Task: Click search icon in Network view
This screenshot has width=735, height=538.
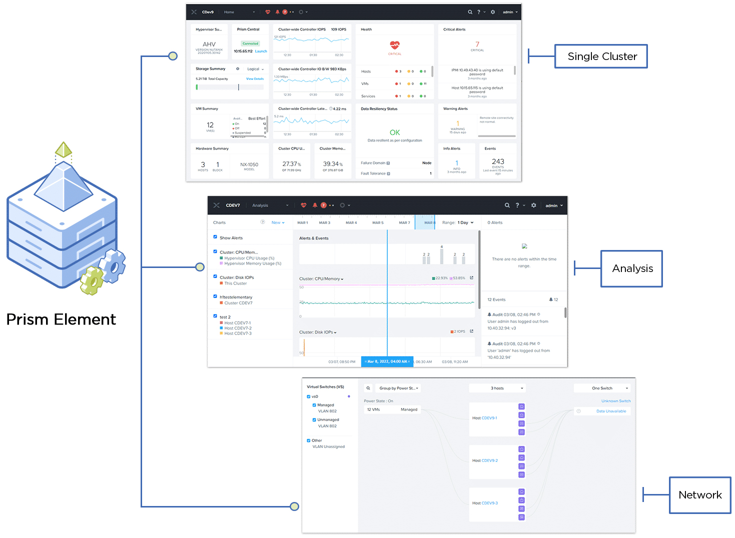Action: [368, 388]
